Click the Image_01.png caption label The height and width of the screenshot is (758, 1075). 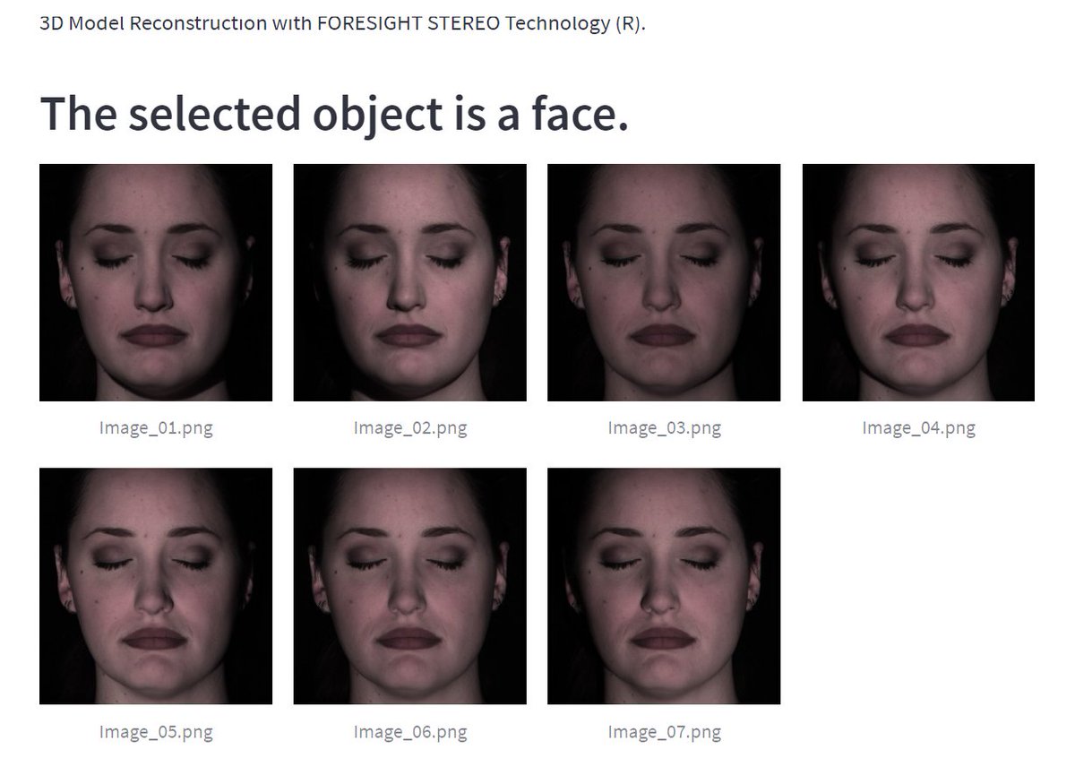coord(156,428)
